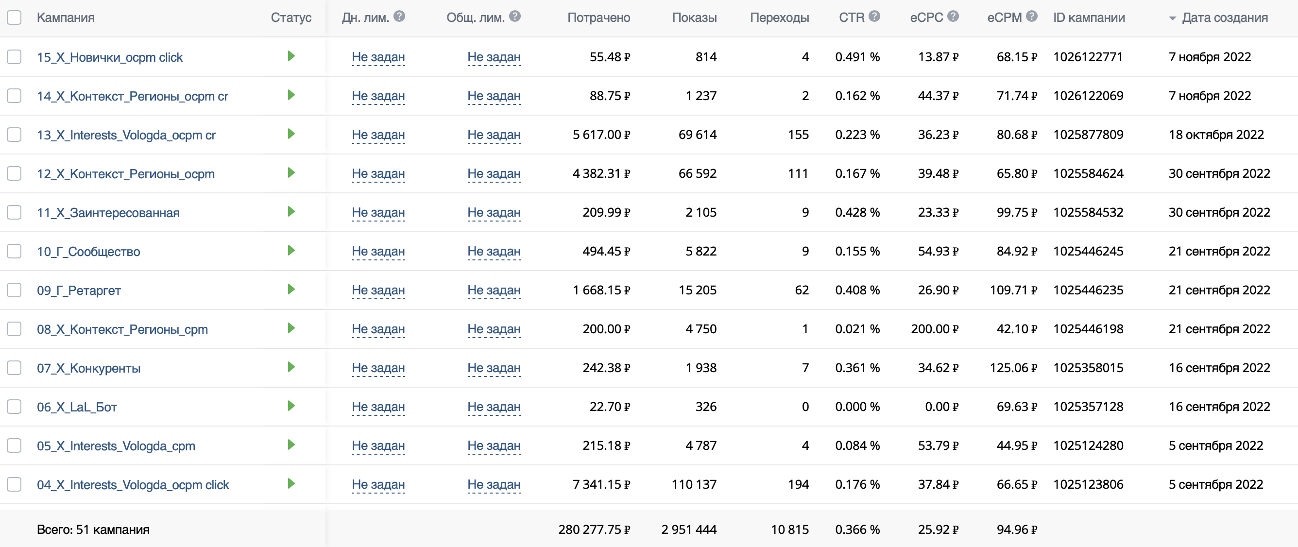Open campaign 12_Х_Контекст_Регионы_ocpm
The image size is (1298, 547).
click(x=125, y=174)
